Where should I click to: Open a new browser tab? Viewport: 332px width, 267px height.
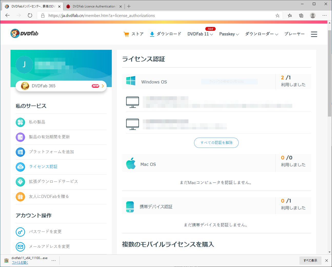(x=129, y=6)
